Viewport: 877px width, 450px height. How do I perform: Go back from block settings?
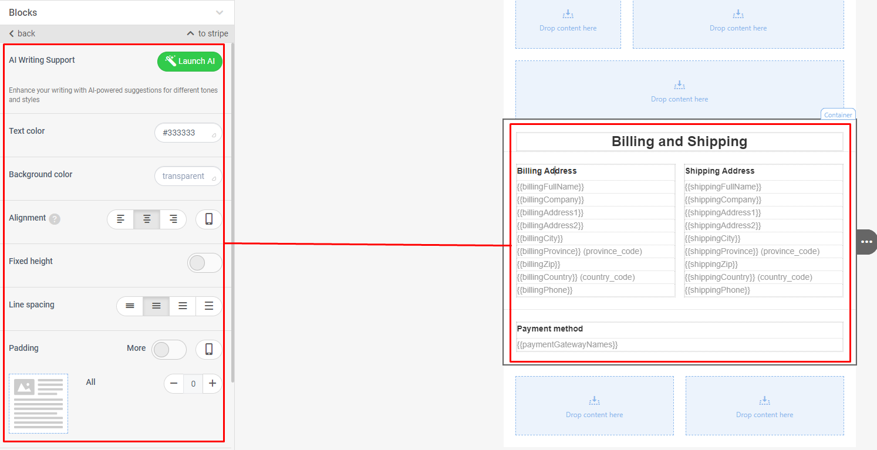click(22, 33)
